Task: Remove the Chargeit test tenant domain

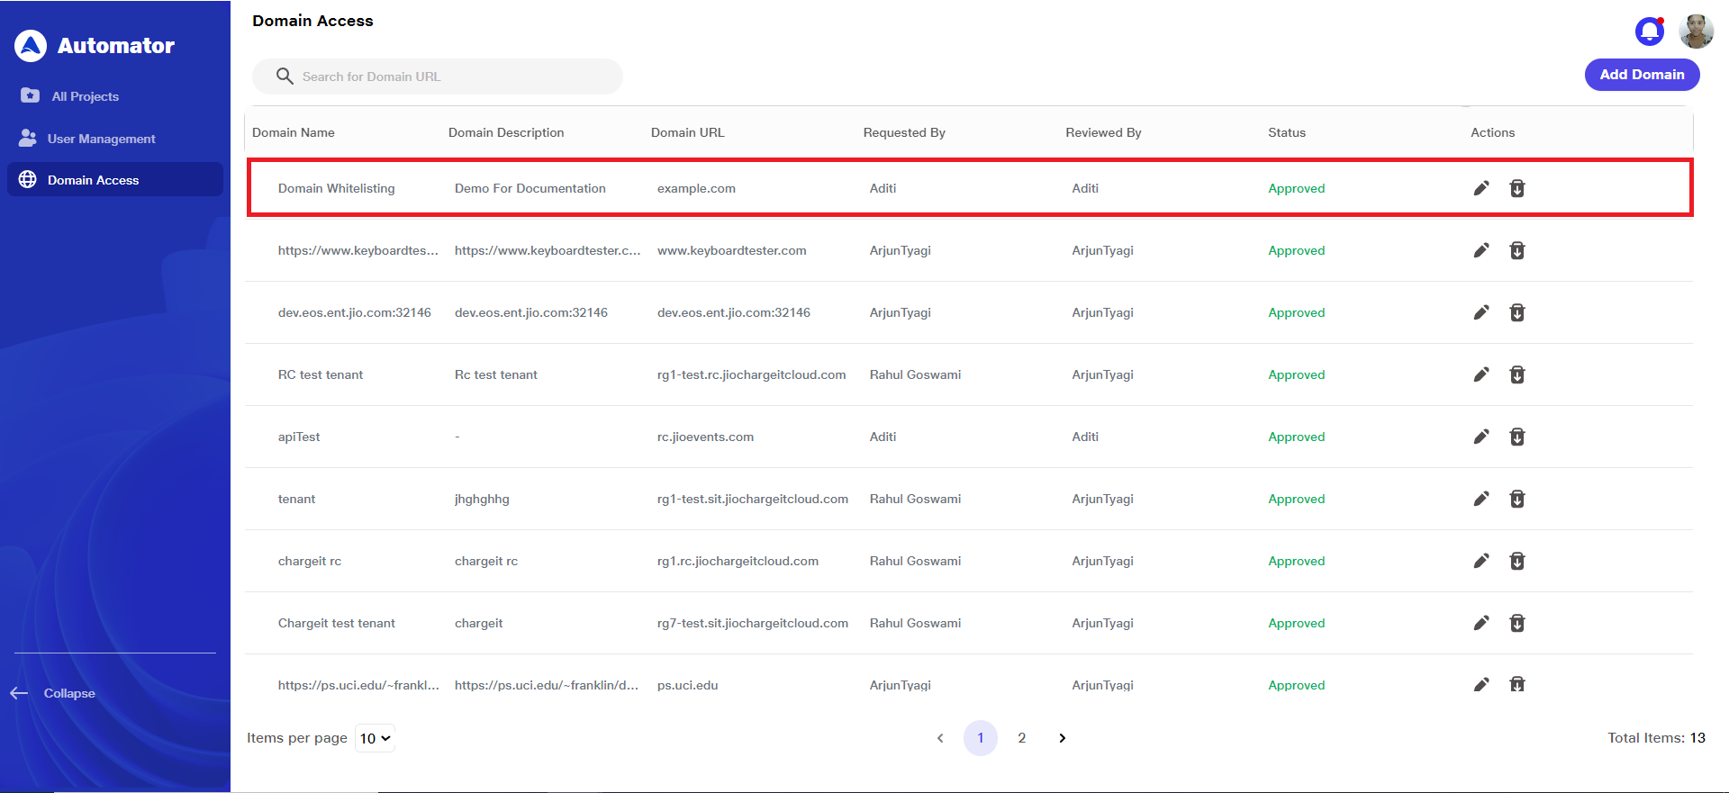Action: click(x=1516, y=623)
